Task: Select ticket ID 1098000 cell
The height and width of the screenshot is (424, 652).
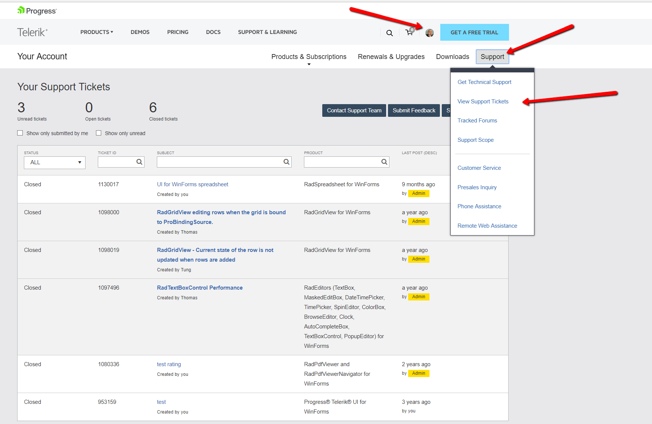Action: click(x=109, y=212)
